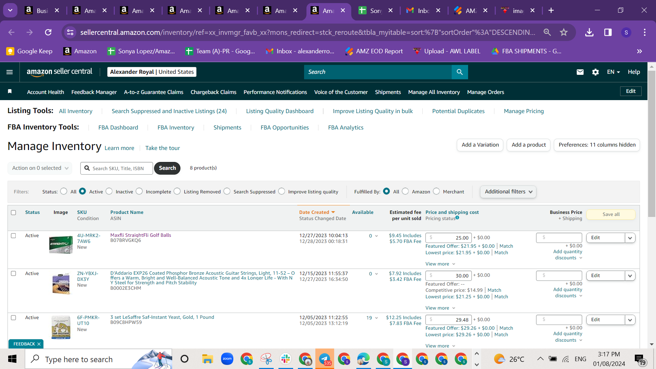Filter Fulfilled By Merchant
This screenshot has height=369, width=656.
[436, 191]
